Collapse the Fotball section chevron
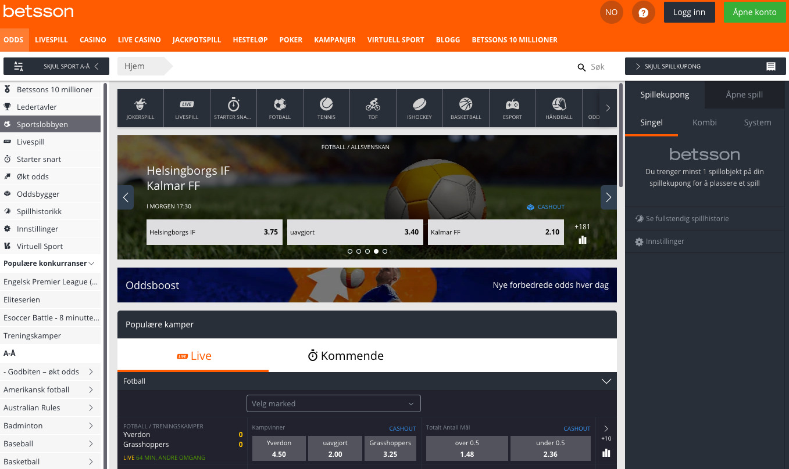789x469 pixels. tap(606, 381)
